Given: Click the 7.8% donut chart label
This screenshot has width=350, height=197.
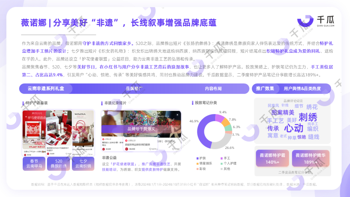Looking at the screenshot, I should pos(232,120).
